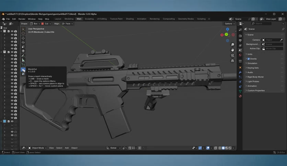Activate the BlockOut tool icon

(23, 70)
